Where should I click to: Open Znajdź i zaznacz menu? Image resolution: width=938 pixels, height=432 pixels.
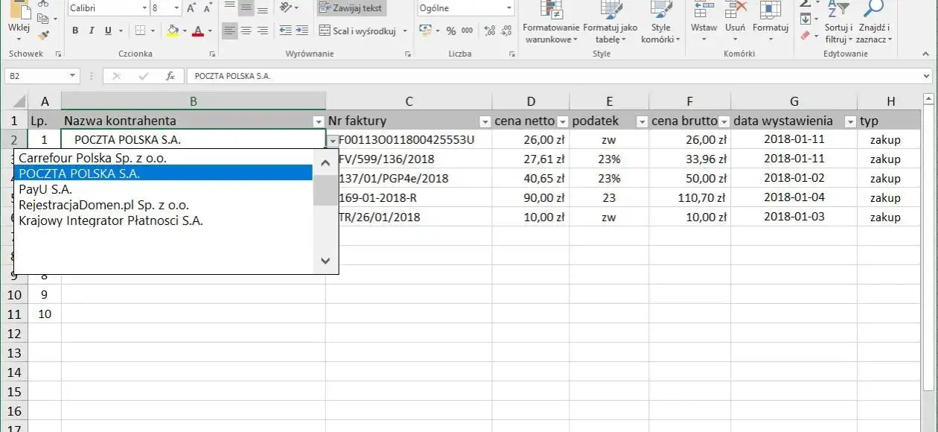click(x=873, y=22)
